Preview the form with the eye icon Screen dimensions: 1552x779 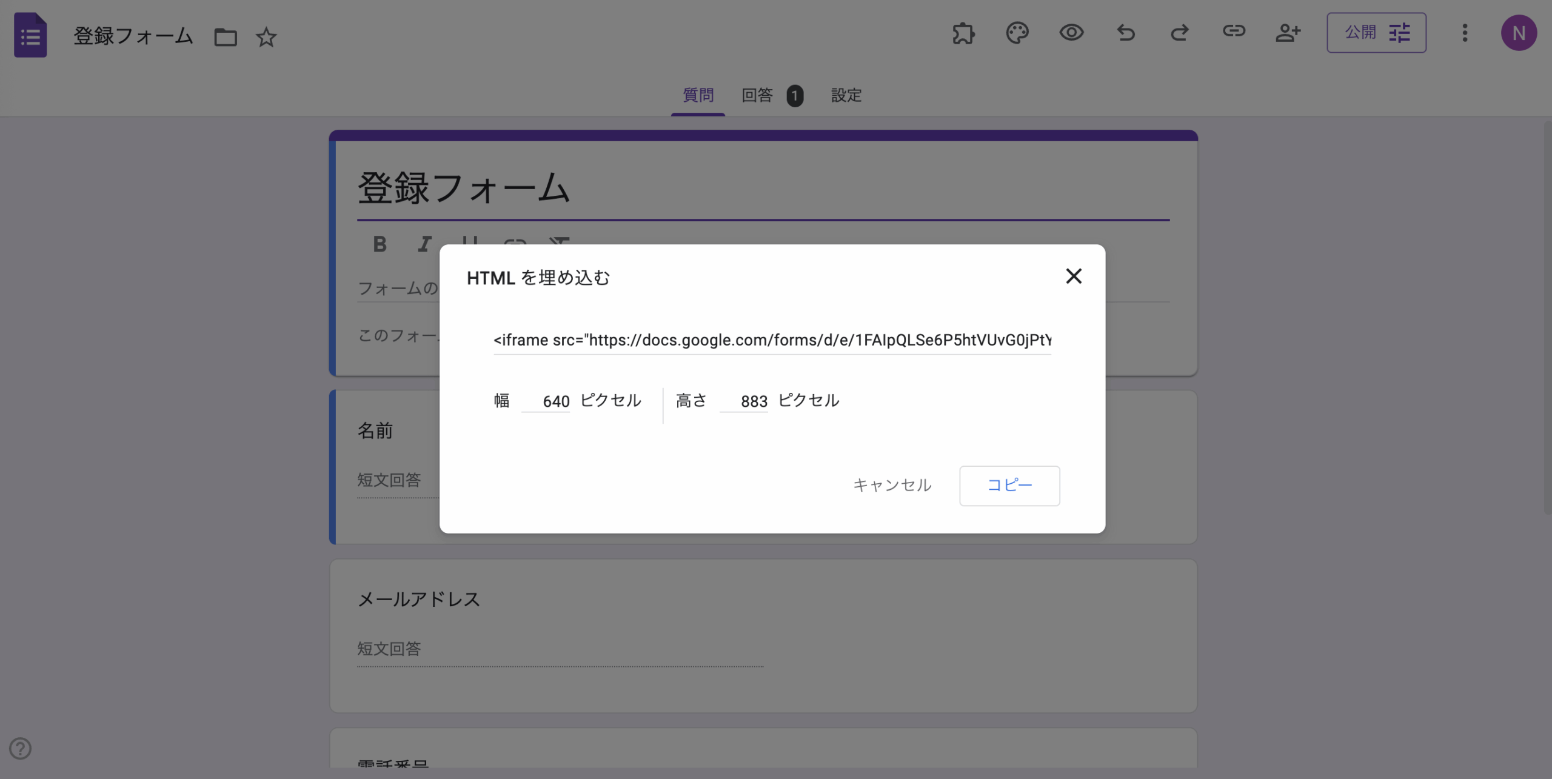click(1071, 33)
